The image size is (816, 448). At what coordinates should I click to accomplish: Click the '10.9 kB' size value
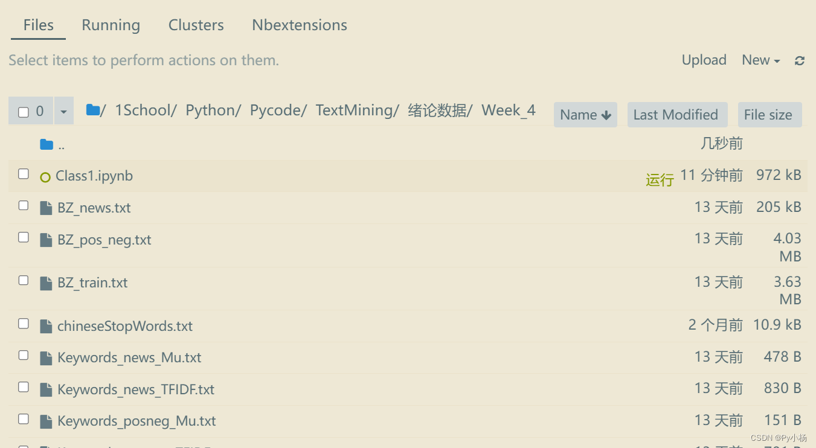click(x=777, y=325)
